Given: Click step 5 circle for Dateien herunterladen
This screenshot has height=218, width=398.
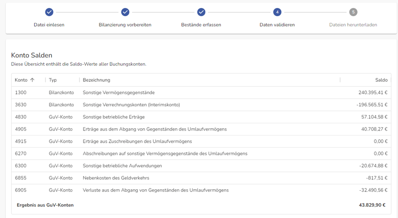Looking at the screenshot, I should (x=354, y=12).
